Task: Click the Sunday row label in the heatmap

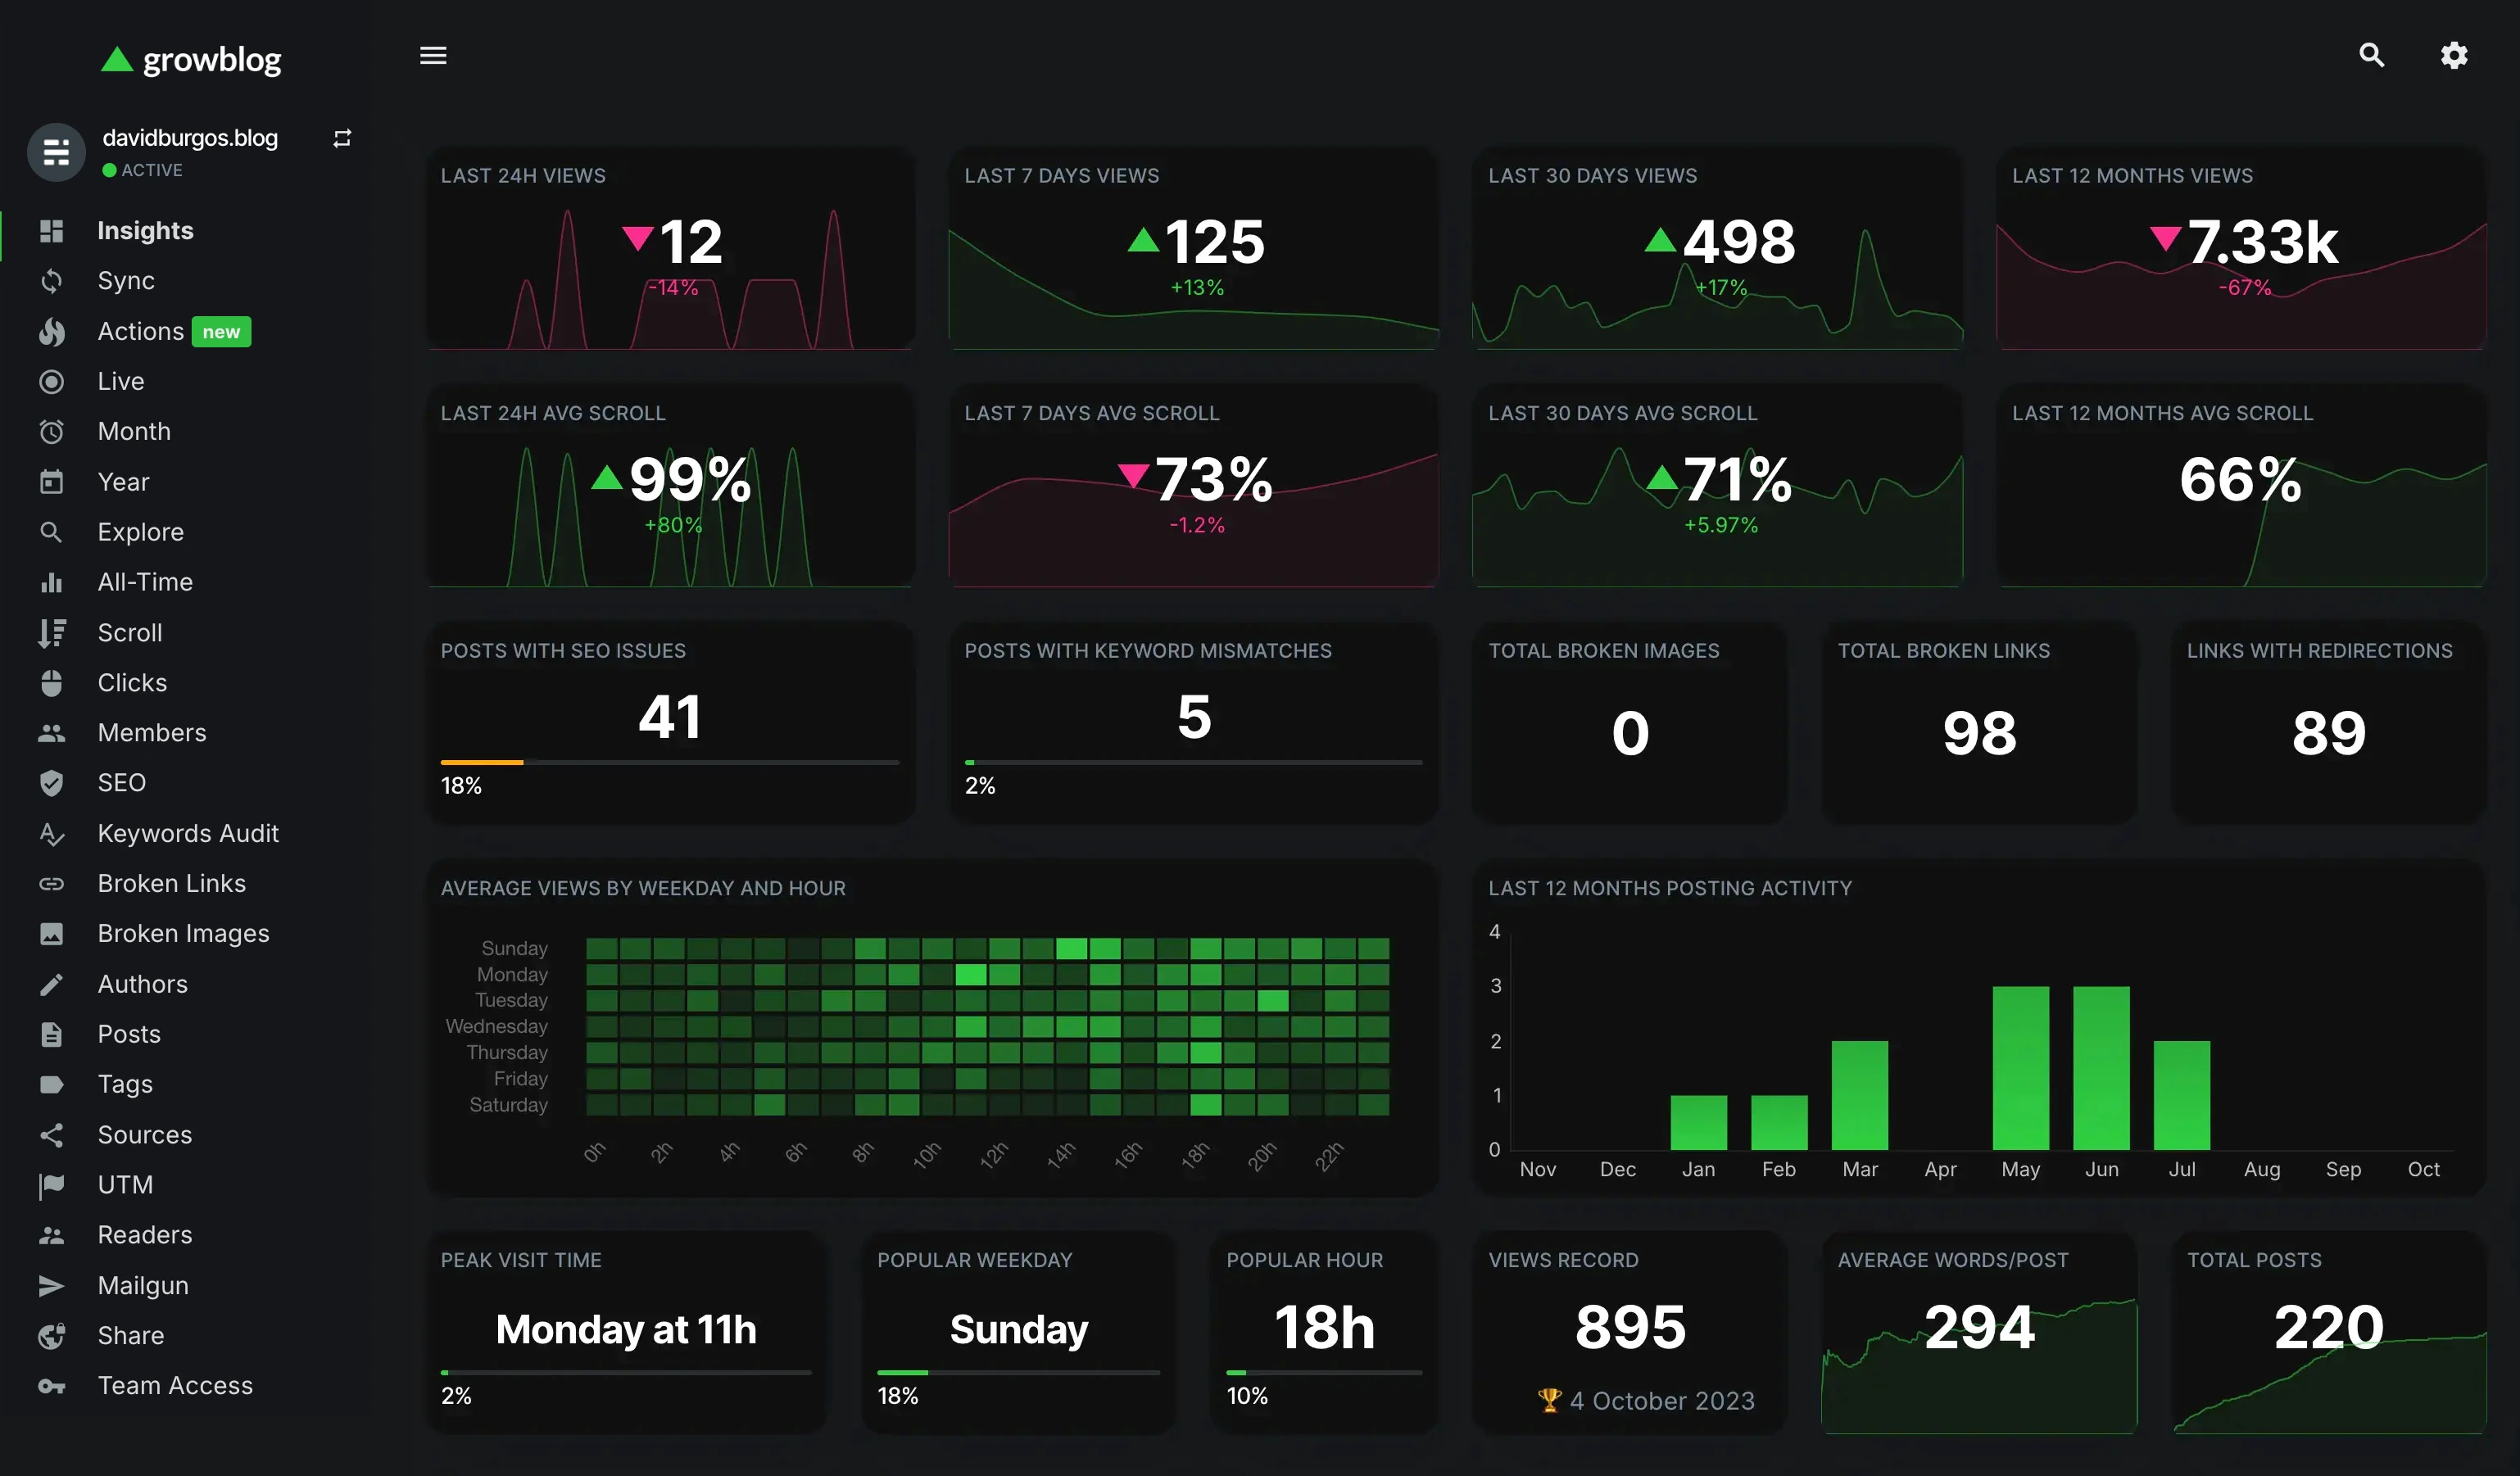Action: (514, 948)
